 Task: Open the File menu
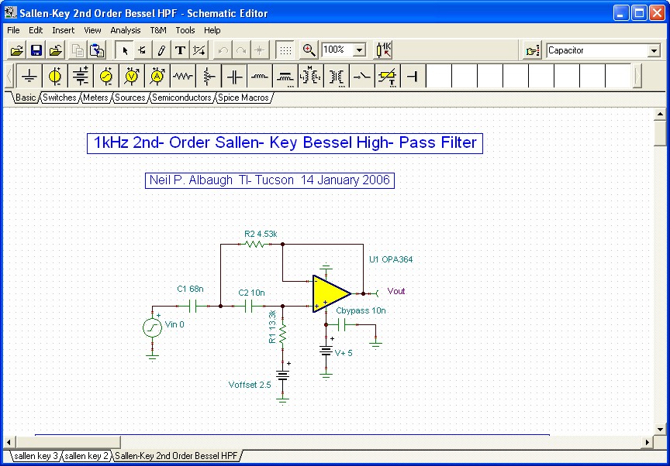(x=13, y=30)
